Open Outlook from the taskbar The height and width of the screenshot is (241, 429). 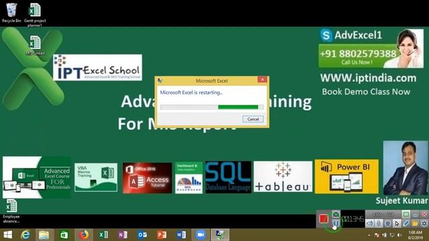[x=142, y=235]
